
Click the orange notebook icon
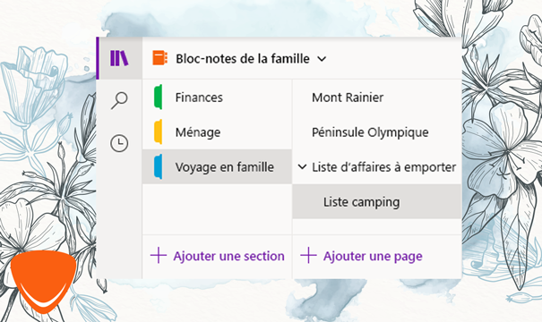(160, 58)
